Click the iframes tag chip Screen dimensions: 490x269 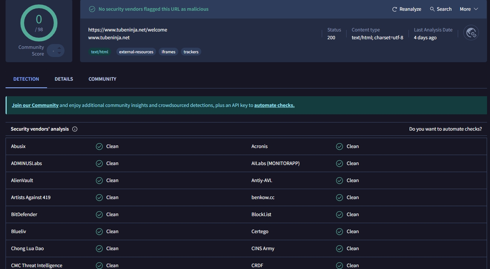[x=168, y=52]
